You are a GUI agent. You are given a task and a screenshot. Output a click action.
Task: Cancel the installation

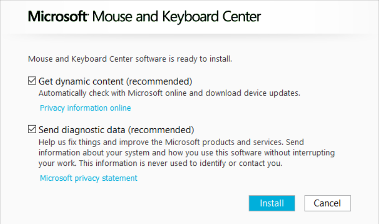pos(327,203)
